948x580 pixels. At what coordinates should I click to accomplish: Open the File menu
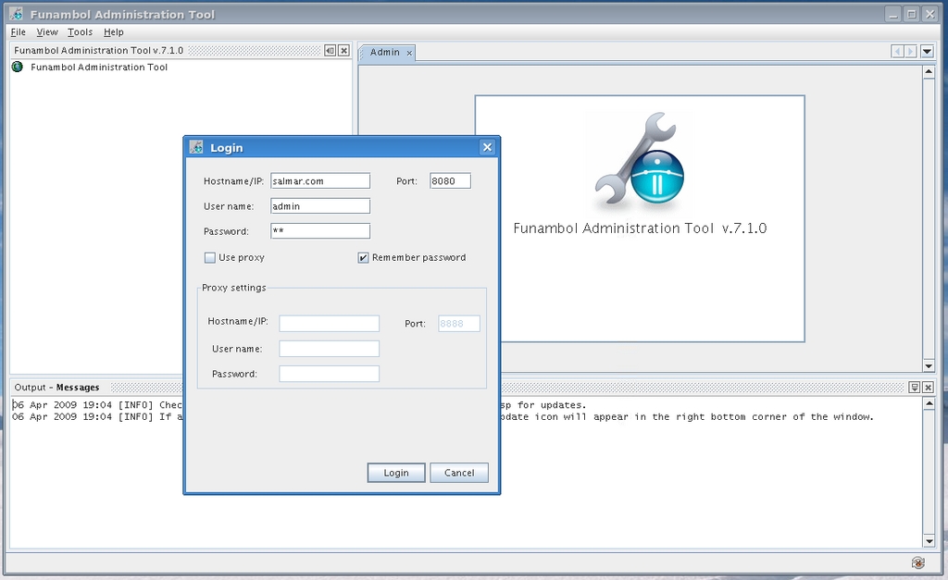18,32
